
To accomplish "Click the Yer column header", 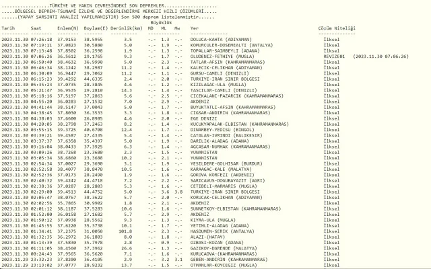I will [x=195, y=28].
